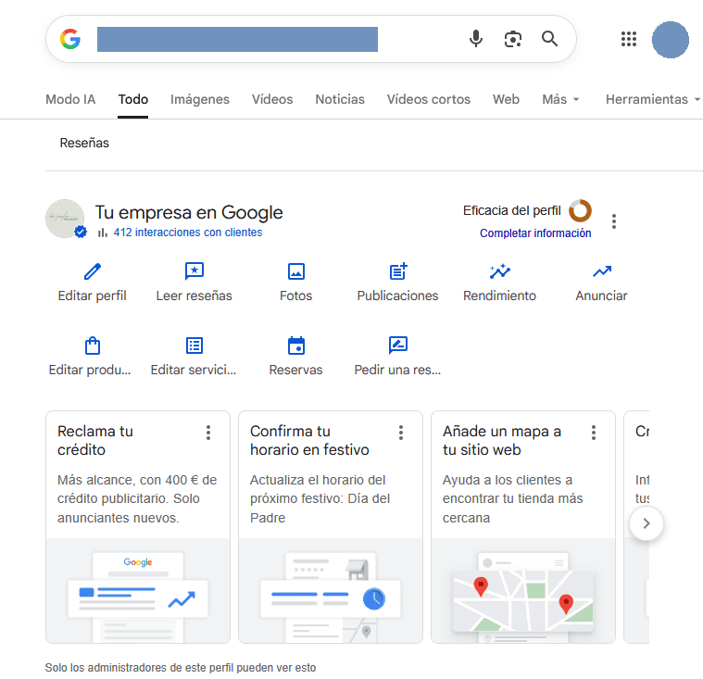
Task: Click the Reseñas filter chip
Action: click(x=84, y=143)
